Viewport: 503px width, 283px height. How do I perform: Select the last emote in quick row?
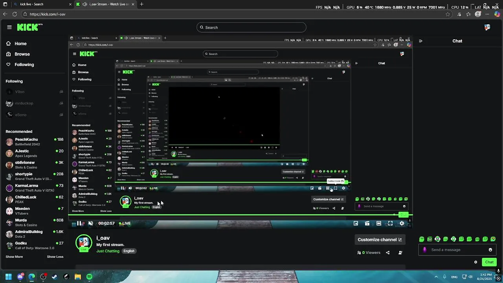tap(493, 239)
